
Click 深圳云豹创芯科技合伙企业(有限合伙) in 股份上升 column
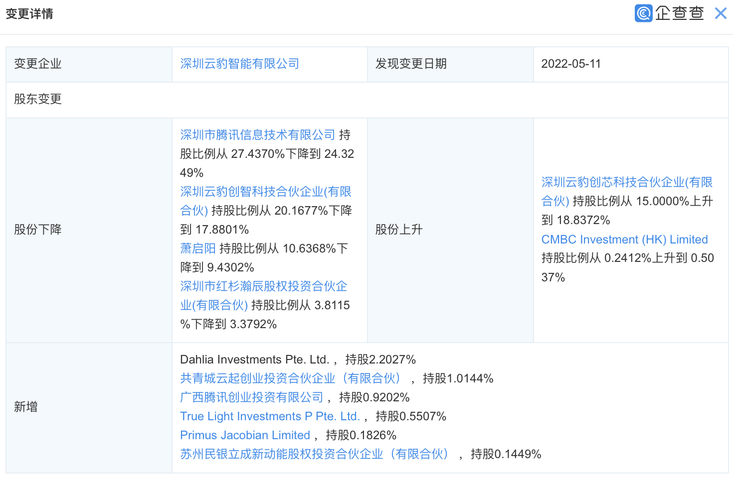coord(626,182)
